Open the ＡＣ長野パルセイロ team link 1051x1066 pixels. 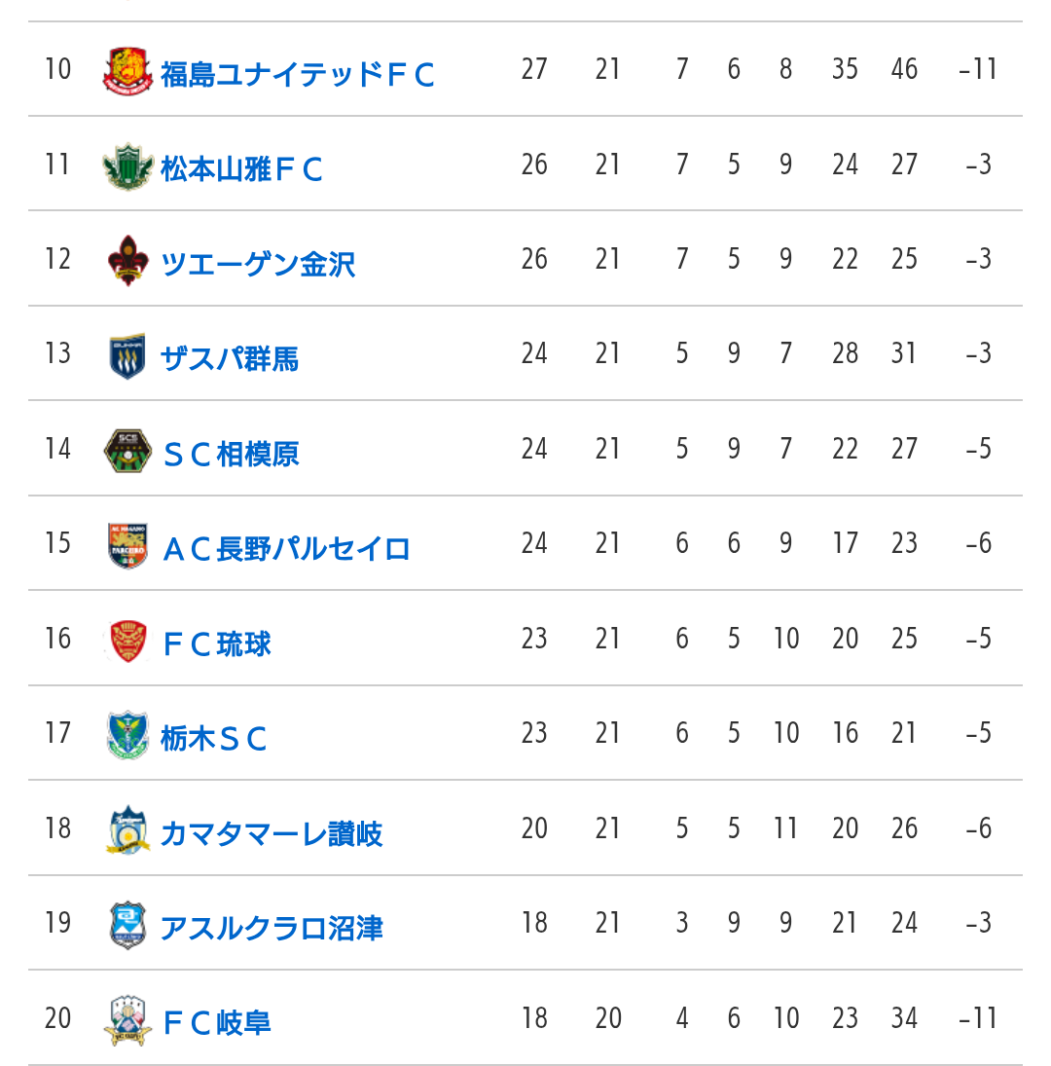point(286,548)
